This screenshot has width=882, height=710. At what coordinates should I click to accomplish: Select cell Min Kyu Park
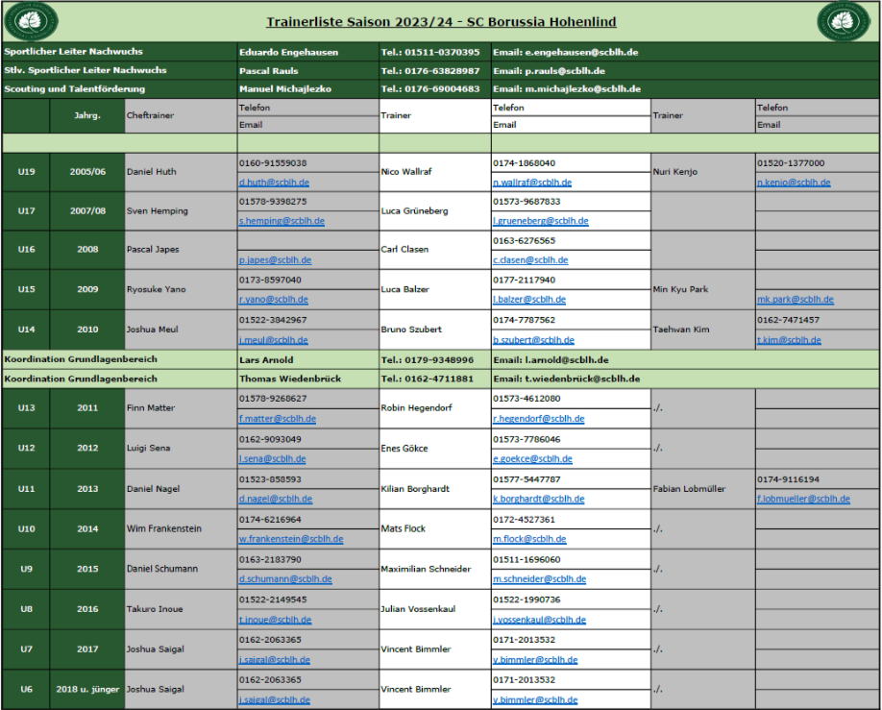703,289
